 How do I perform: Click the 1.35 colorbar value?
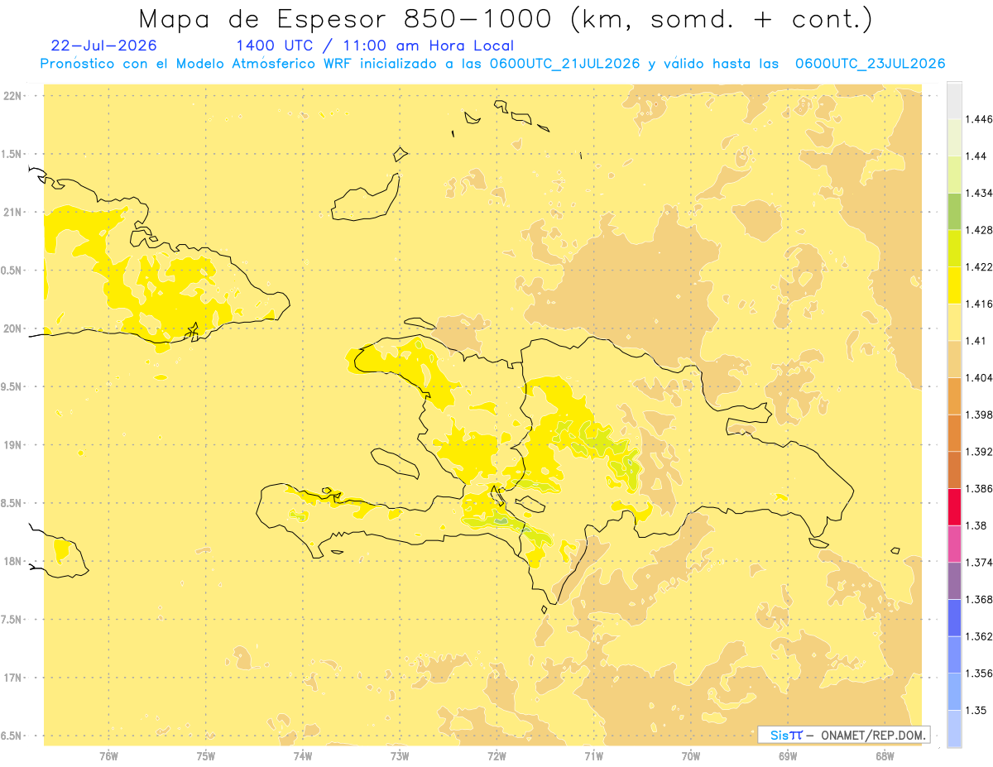tap(976, 710)
